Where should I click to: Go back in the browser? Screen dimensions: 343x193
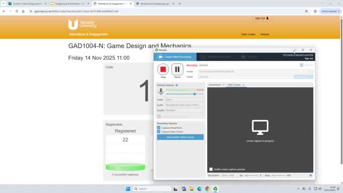4,11
